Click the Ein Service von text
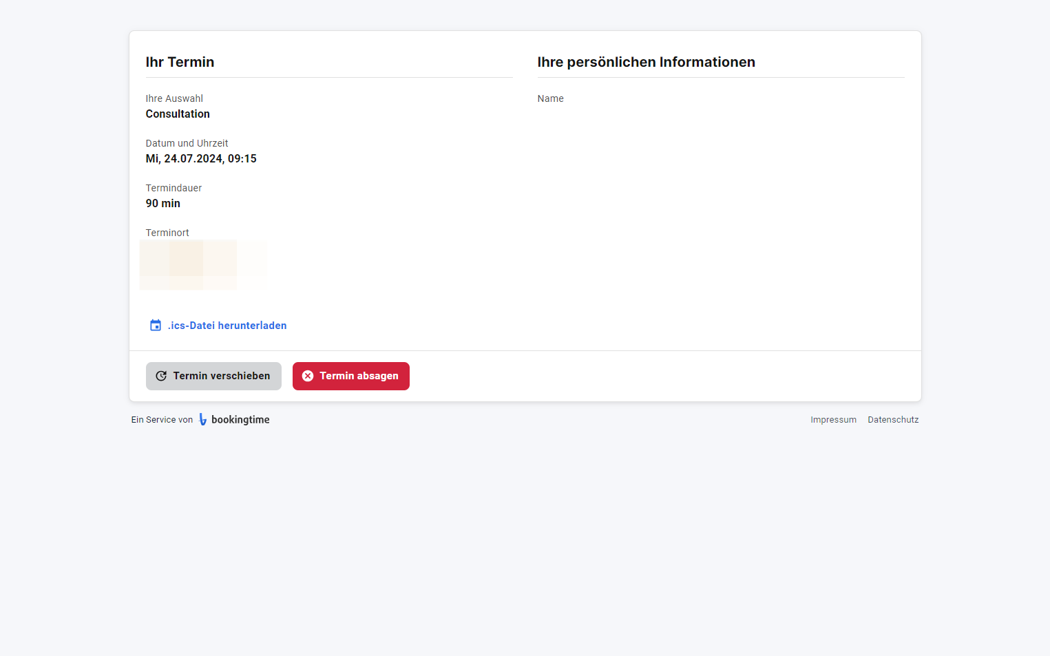Image resolution: width=1050 pixels, height=656 pixels. click(x=162, y=420)
